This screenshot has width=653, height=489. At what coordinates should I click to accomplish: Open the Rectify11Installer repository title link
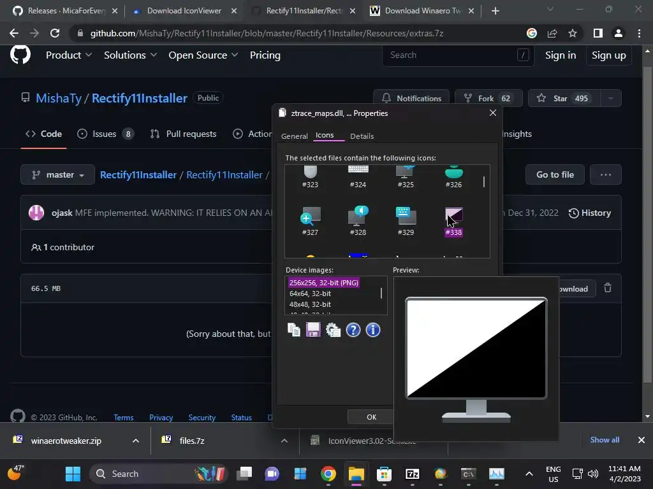click(x=140, y=98)
